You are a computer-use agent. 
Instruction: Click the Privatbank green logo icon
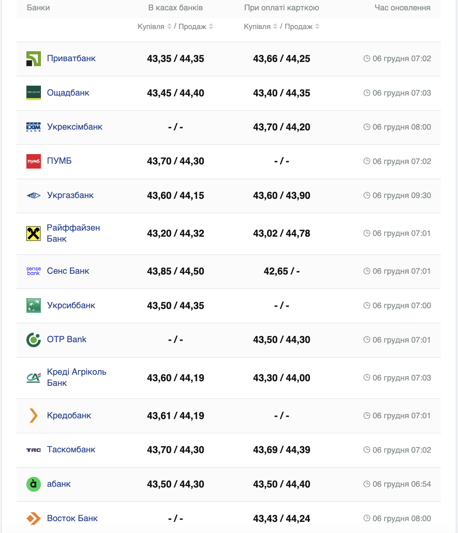[34, 58]
